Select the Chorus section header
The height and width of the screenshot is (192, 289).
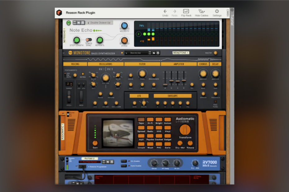(x=203, y=64)
